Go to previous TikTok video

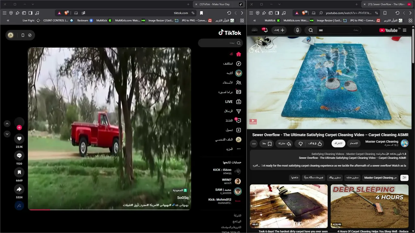7,124
